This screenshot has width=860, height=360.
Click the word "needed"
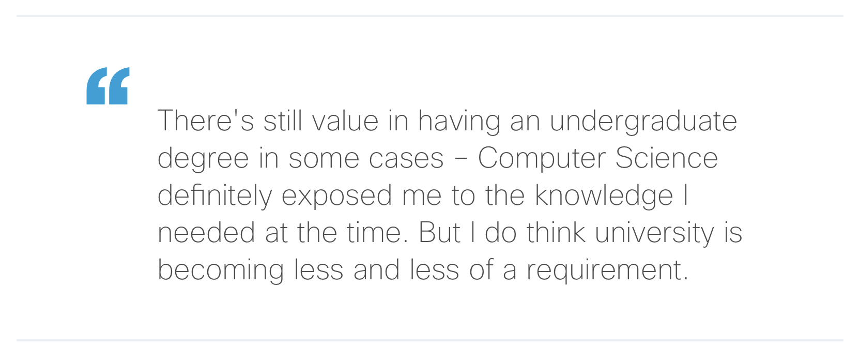tap(206, 233)
